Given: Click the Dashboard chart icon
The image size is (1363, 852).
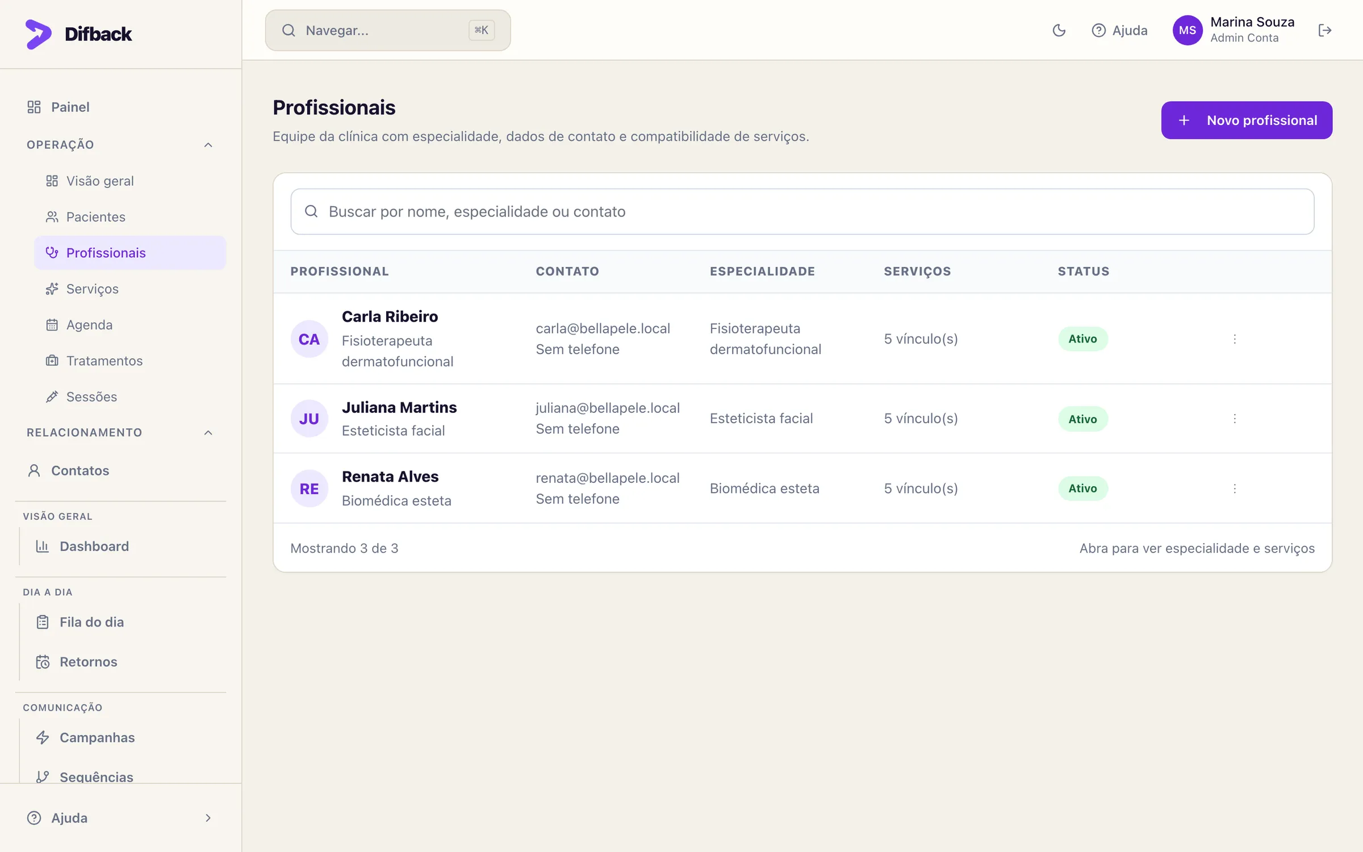Looking at the screenshot, I should [43, 546].
